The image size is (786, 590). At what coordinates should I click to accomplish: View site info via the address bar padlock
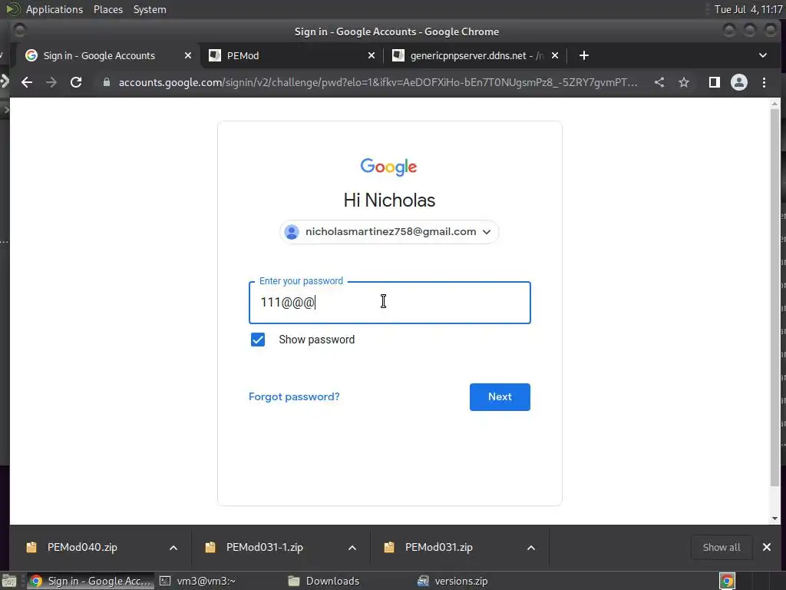click(106, 82)
